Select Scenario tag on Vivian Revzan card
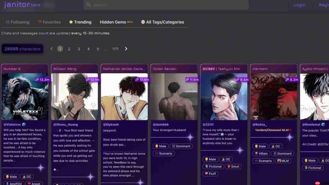 [x=164, y=154]
